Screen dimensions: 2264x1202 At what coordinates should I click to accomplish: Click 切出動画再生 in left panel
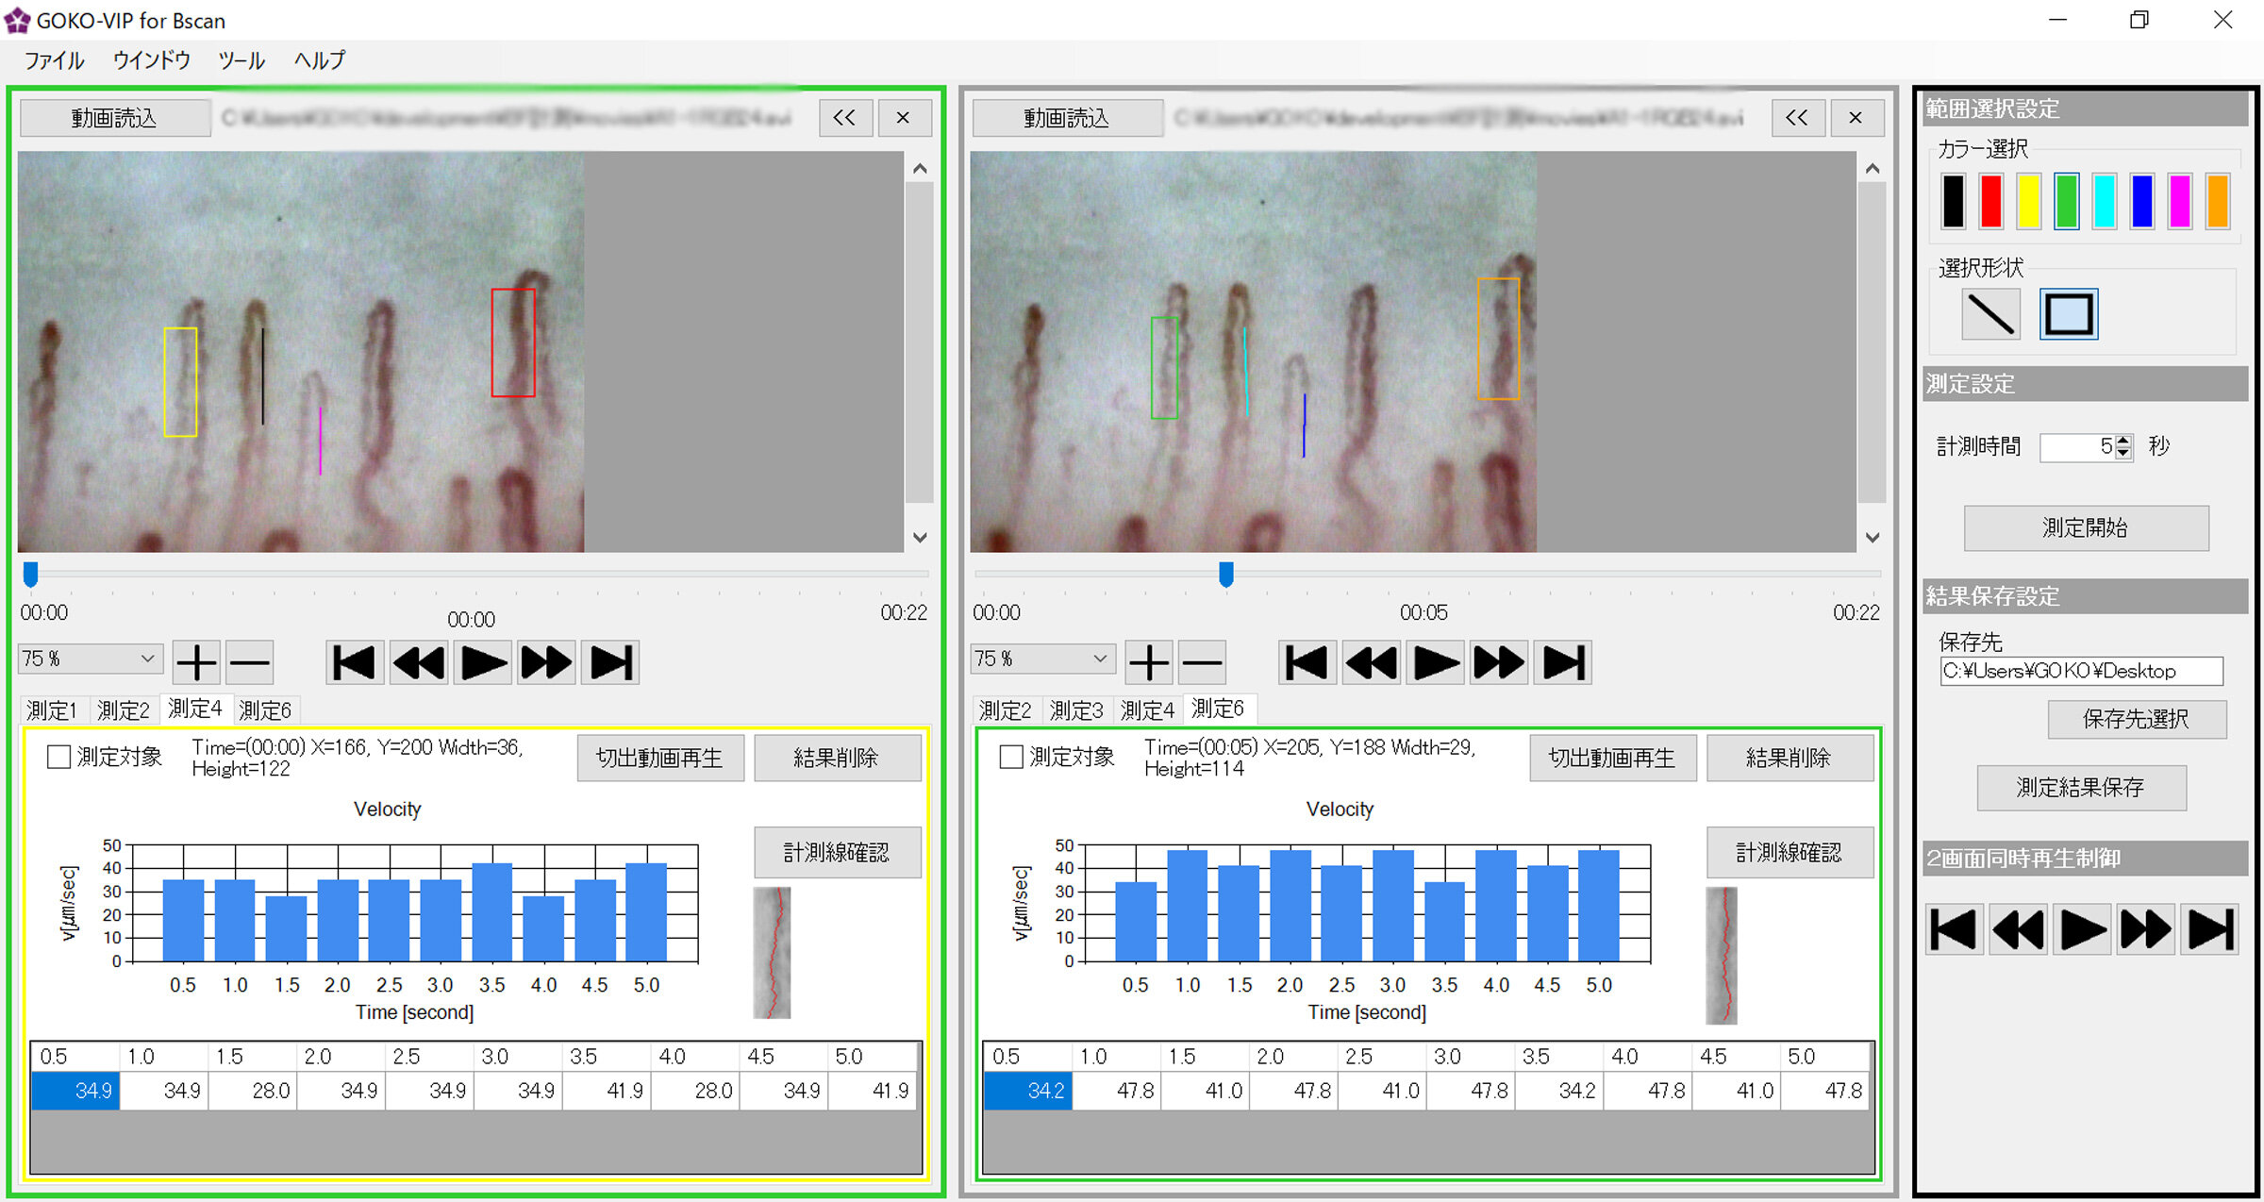click(660, 758)
